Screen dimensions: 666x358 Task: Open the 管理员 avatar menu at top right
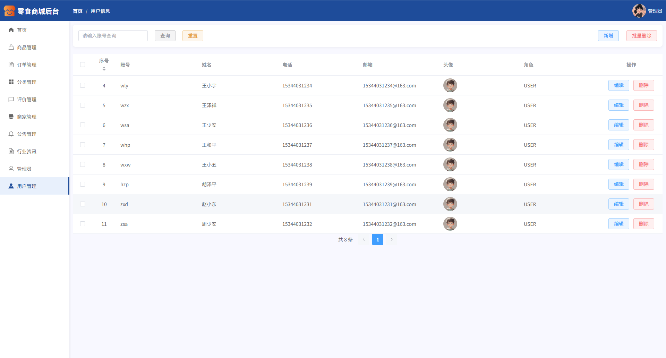639,11
